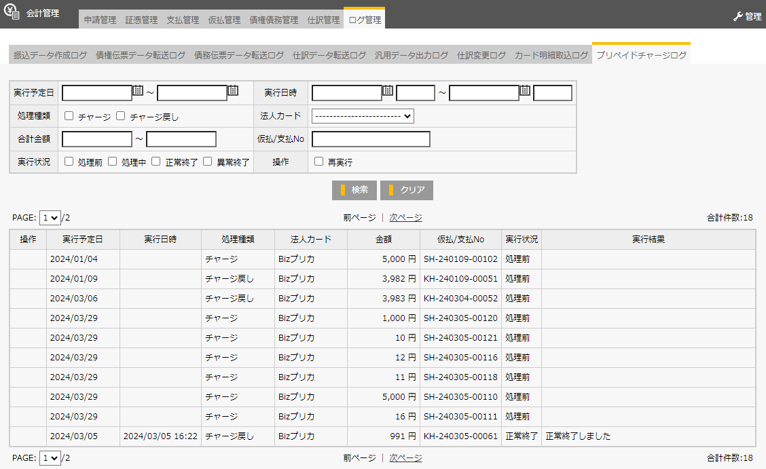Select cell SH-240305-00120
This screenshot has height=469, width=766.
[460, 318]
